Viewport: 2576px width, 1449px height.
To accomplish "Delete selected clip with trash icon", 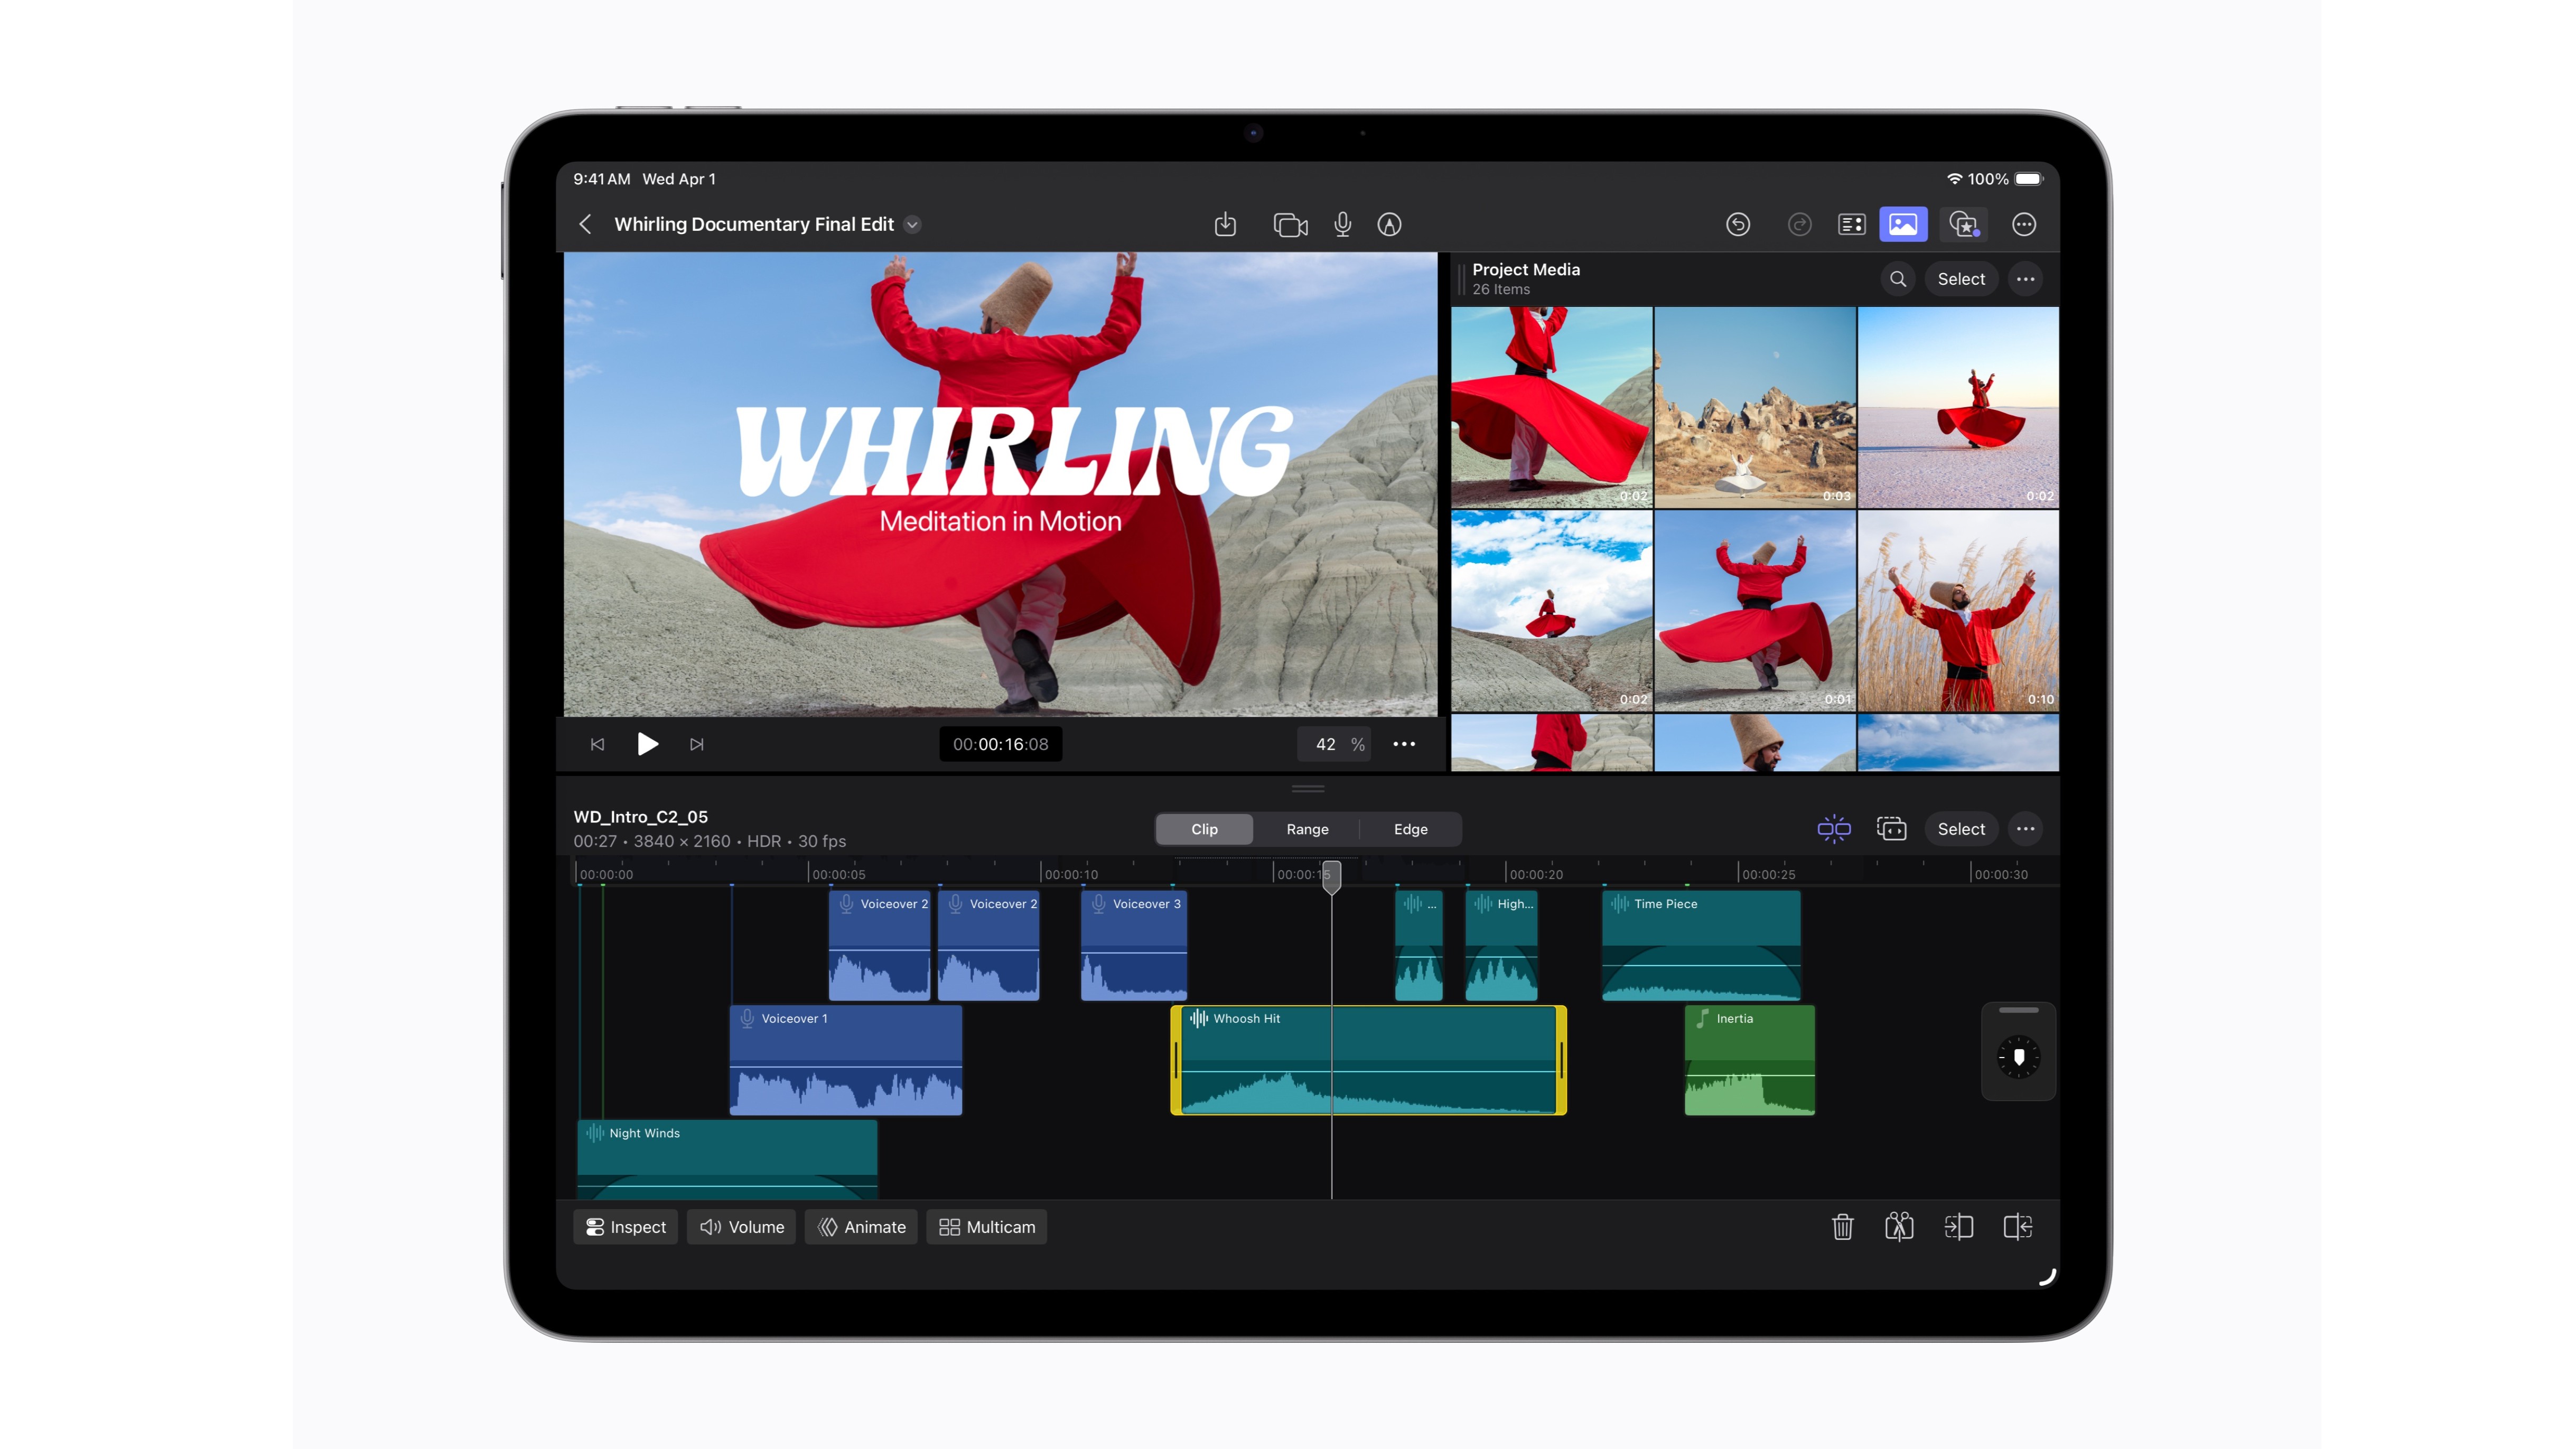I will [1842, 1227].
